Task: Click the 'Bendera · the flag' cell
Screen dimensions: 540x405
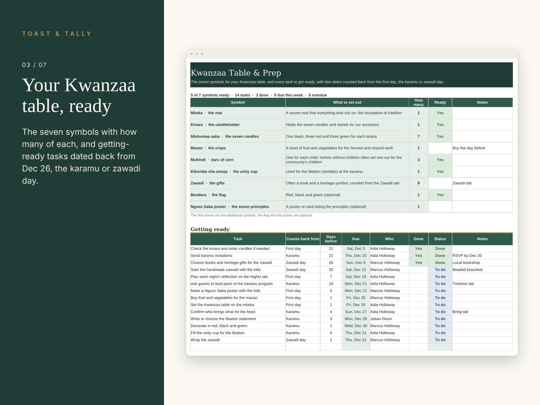Action: point(238,195)
